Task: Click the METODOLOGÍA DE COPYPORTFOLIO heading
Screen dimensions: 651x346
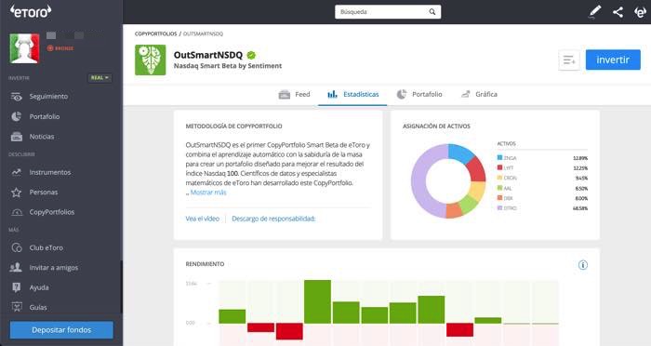Action: 233,126
